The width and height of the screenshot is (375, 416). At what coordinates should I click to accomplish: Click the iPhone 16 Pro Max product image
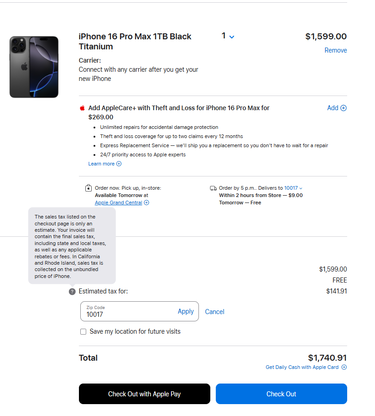coord(34,67)
